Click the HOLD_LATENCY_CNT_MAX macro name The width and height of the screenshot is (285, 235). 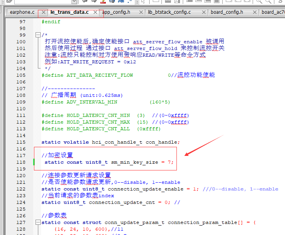[98, 122]
